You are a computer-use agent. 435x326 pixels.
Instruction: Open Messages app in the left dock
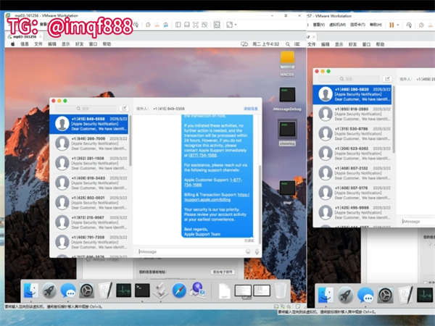[68, 291]
